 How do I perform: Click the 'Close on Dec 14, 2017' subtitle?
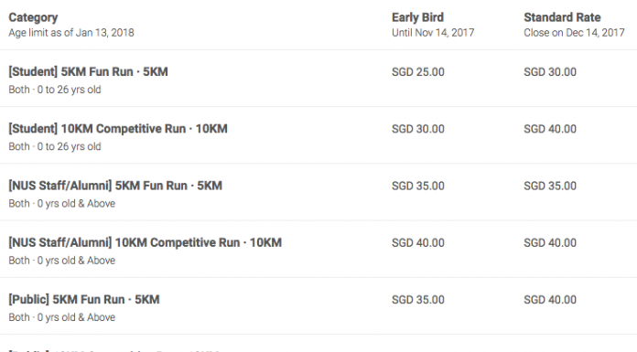coord(574,33)
